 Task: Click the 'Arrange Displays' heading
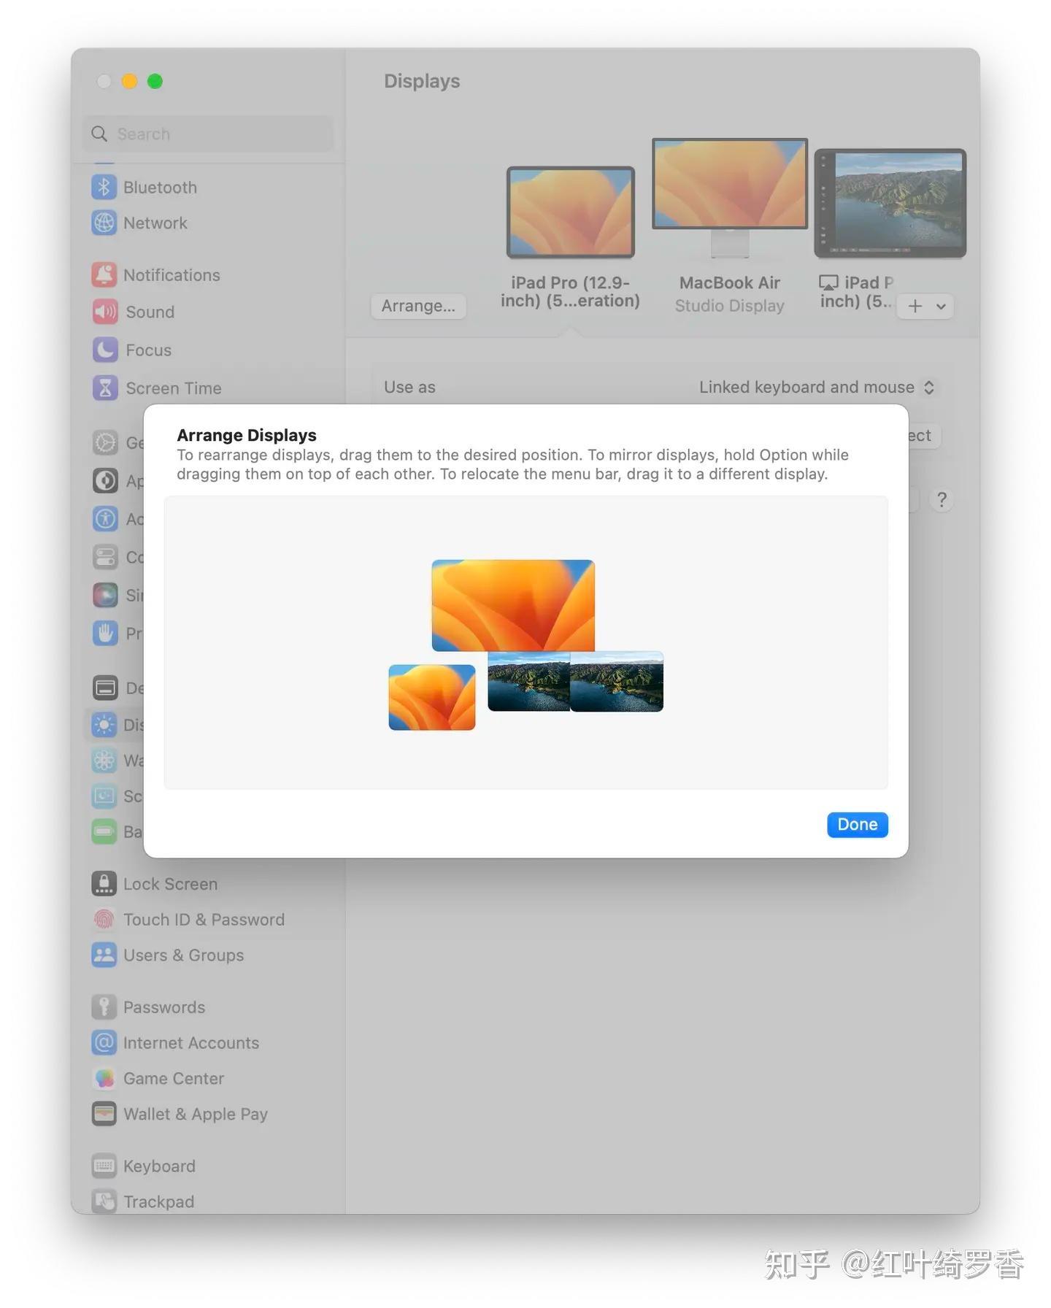click(x=247, y=435)
